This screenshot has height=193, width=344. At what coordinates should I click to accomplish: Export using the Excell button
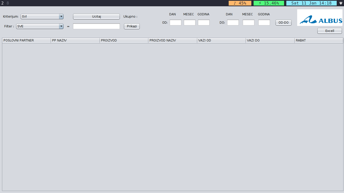pos(330,31)
